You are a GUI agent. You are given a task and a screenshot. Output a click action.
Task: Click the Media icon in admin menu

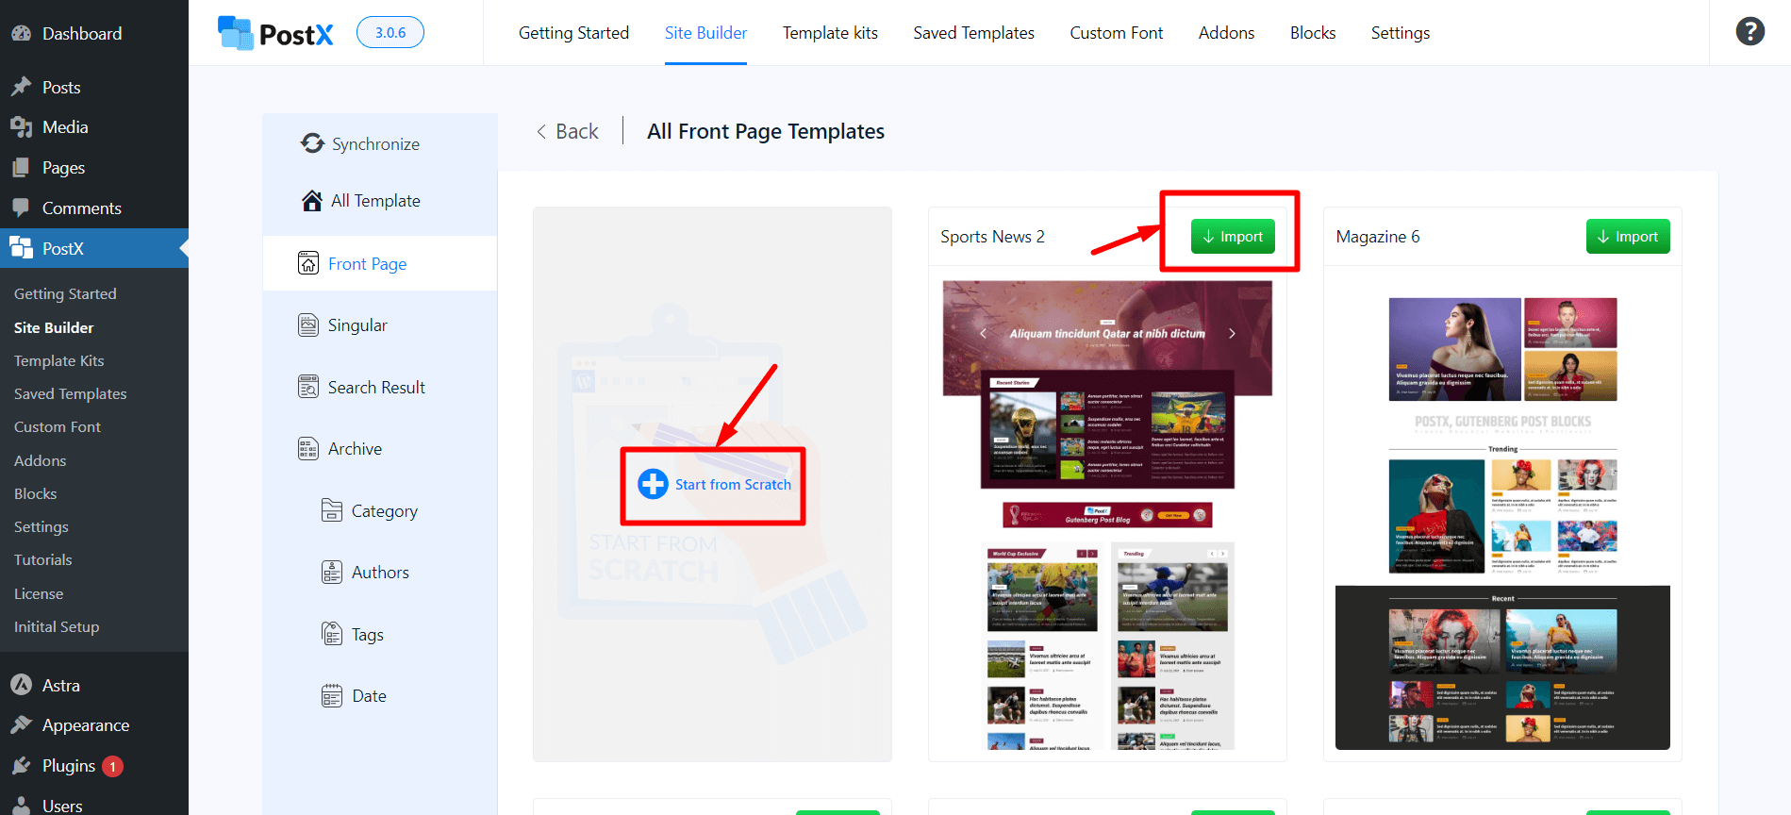22,127
